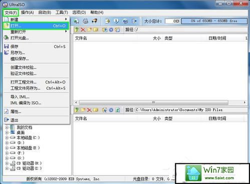The height and width of the screenshot is (184, 250).
Task: Open the 选项(O) menu
Action: [79, 13]
